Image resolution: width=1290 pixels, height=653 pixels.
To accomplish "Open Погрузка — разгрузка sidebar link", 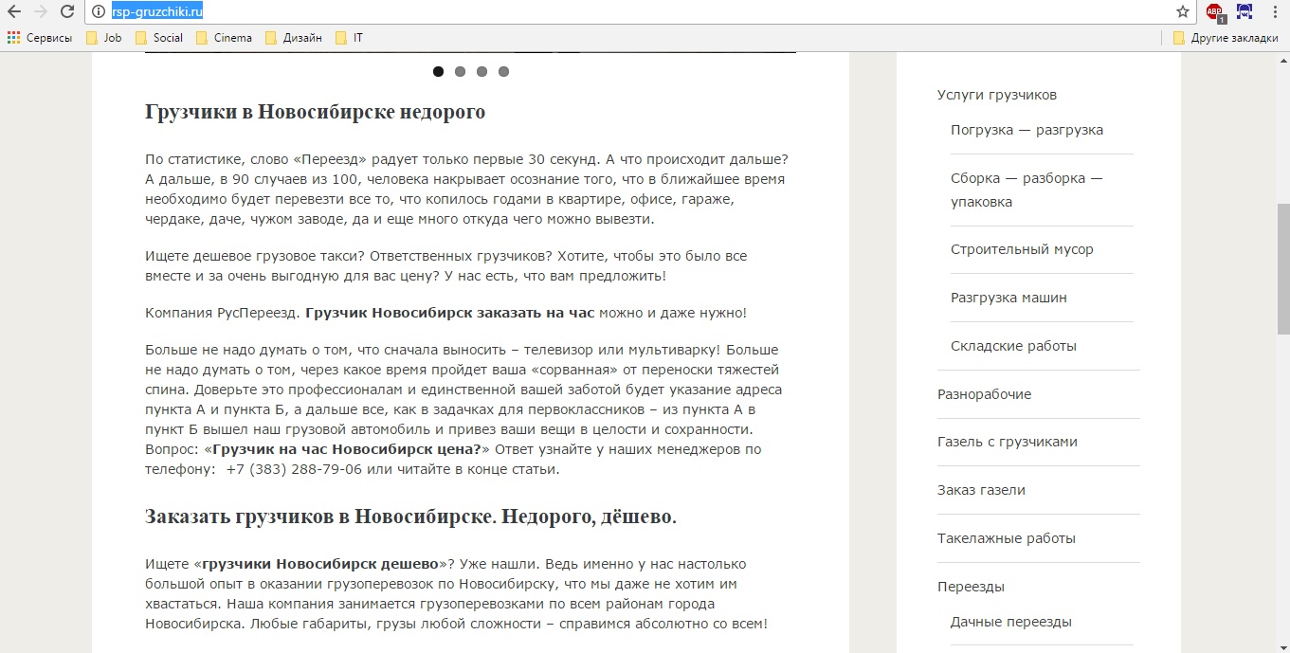I will (x=1027, y=130).
